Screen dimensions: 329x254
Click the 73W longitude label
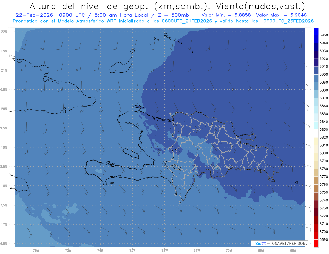coord(132,250)
